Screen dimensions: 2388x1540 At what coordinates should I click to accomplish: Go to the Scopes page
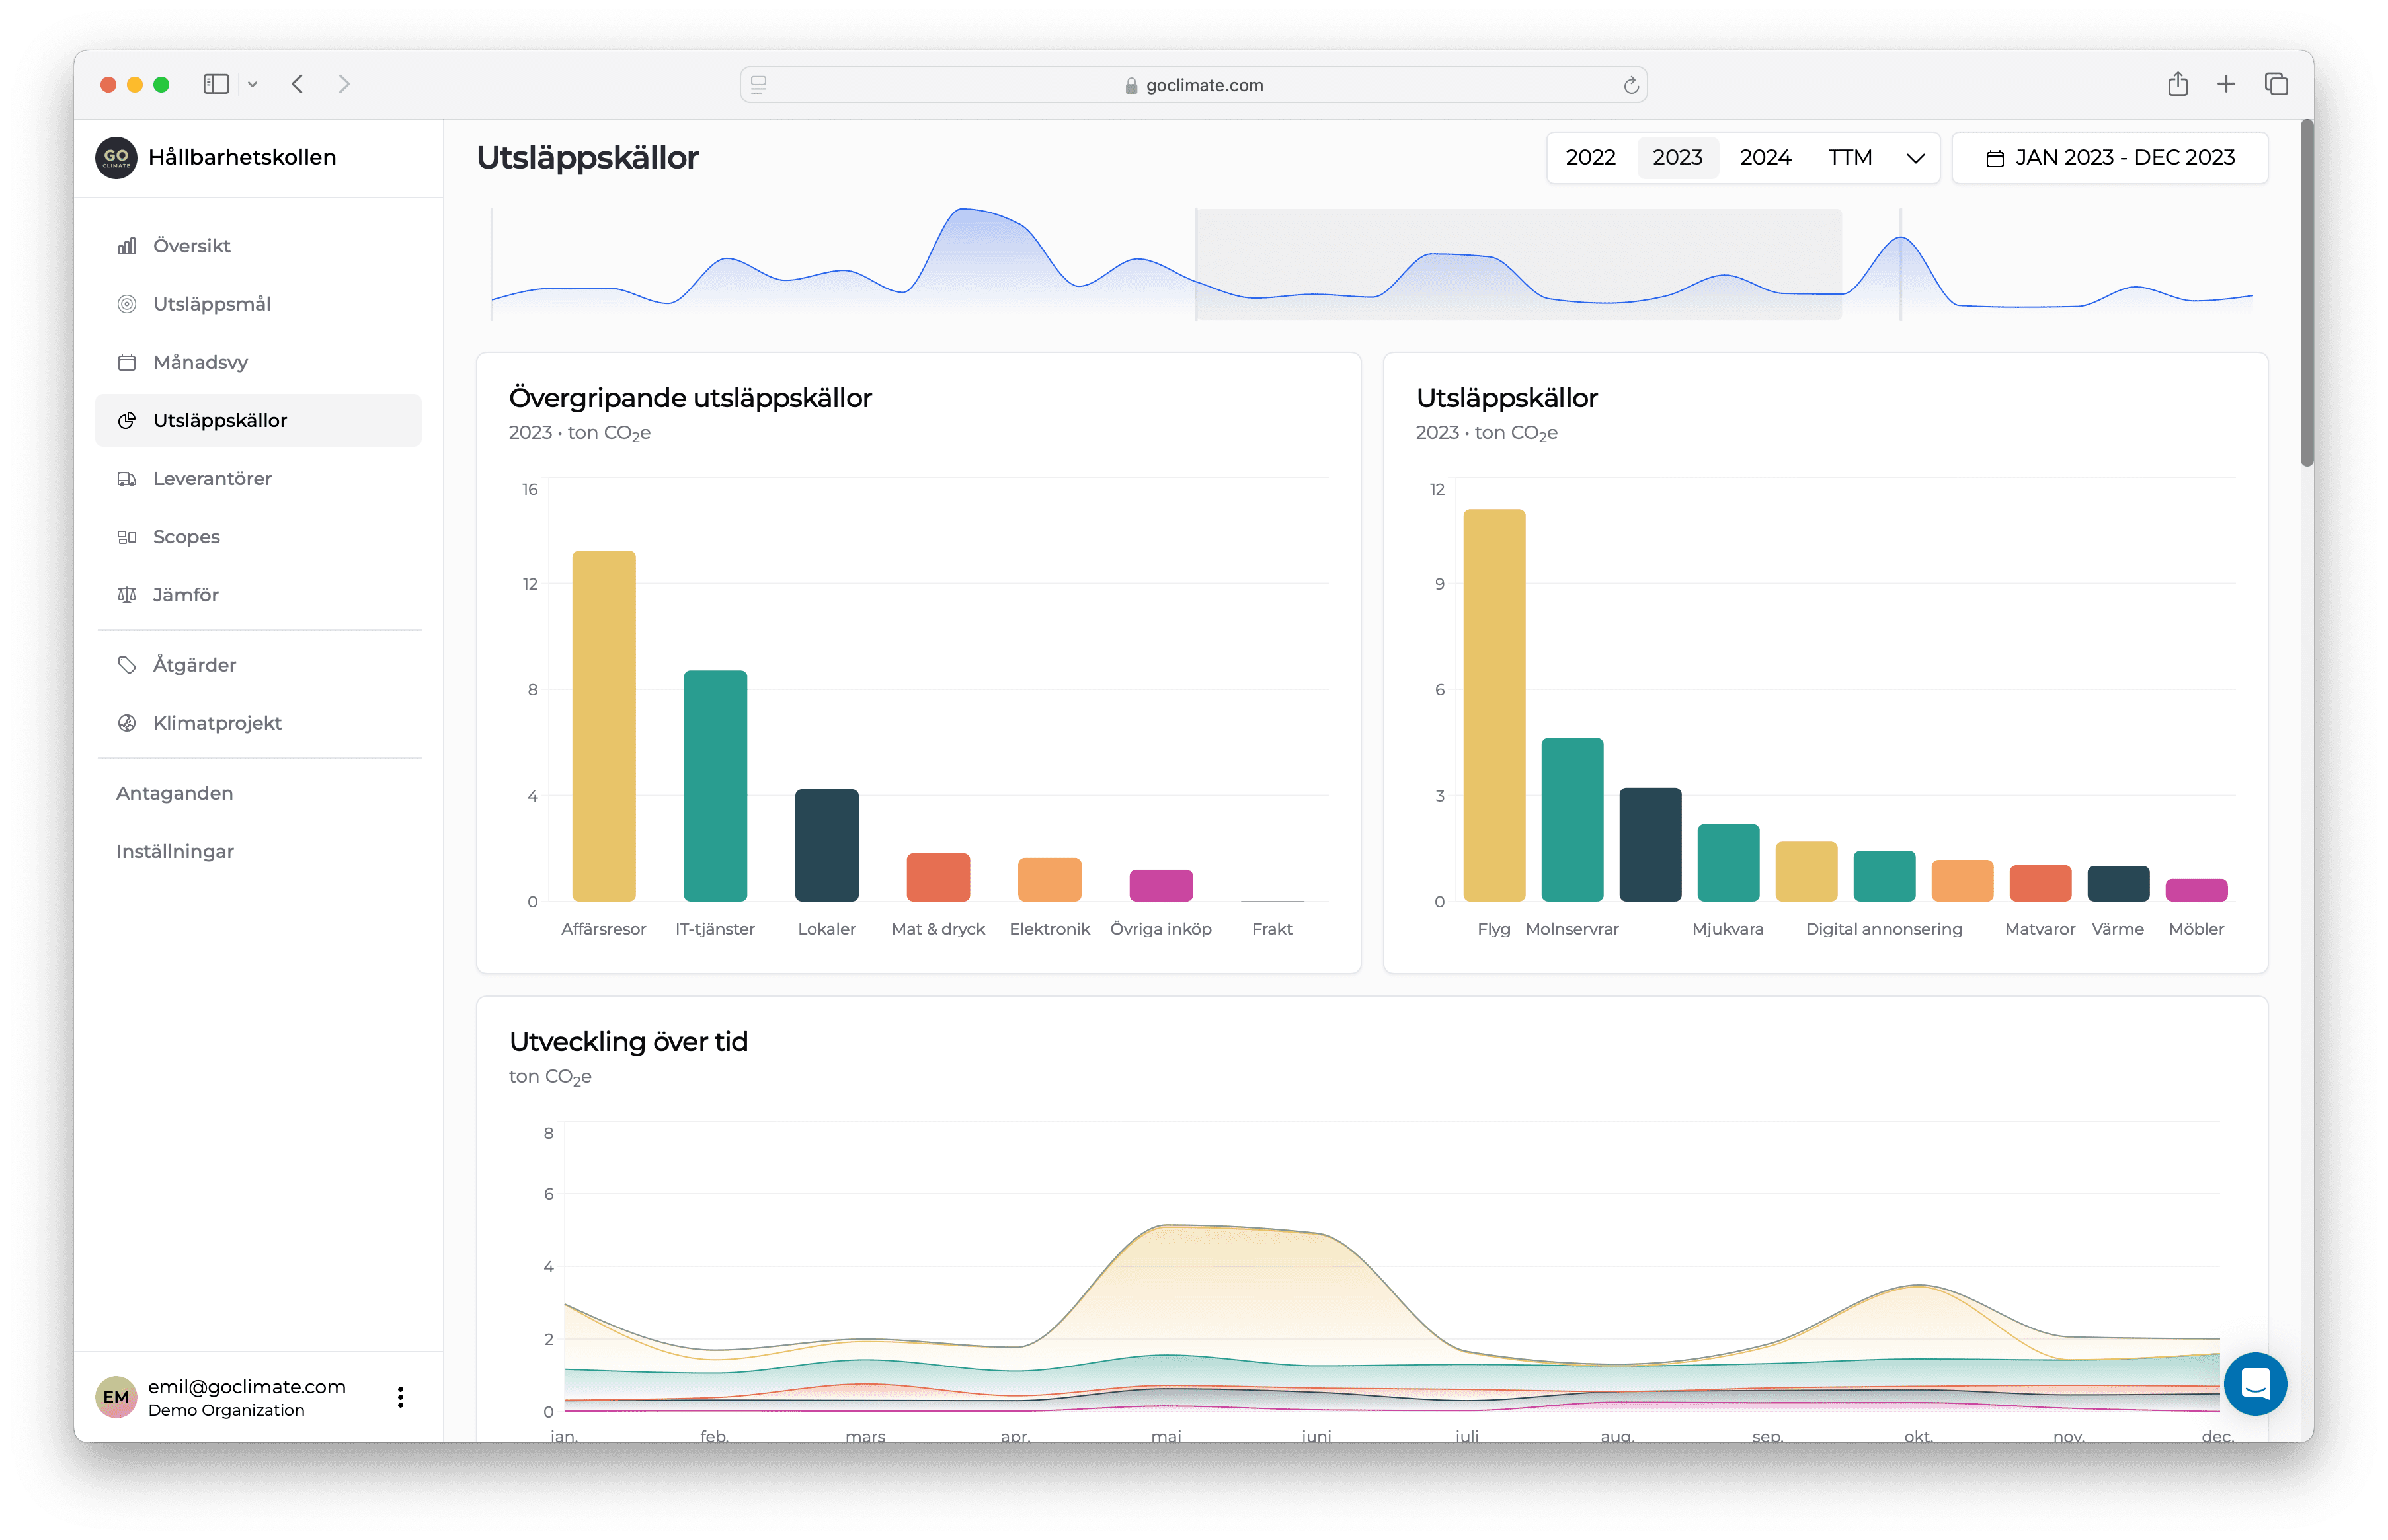pyautogui.click(x=186, y=537)
